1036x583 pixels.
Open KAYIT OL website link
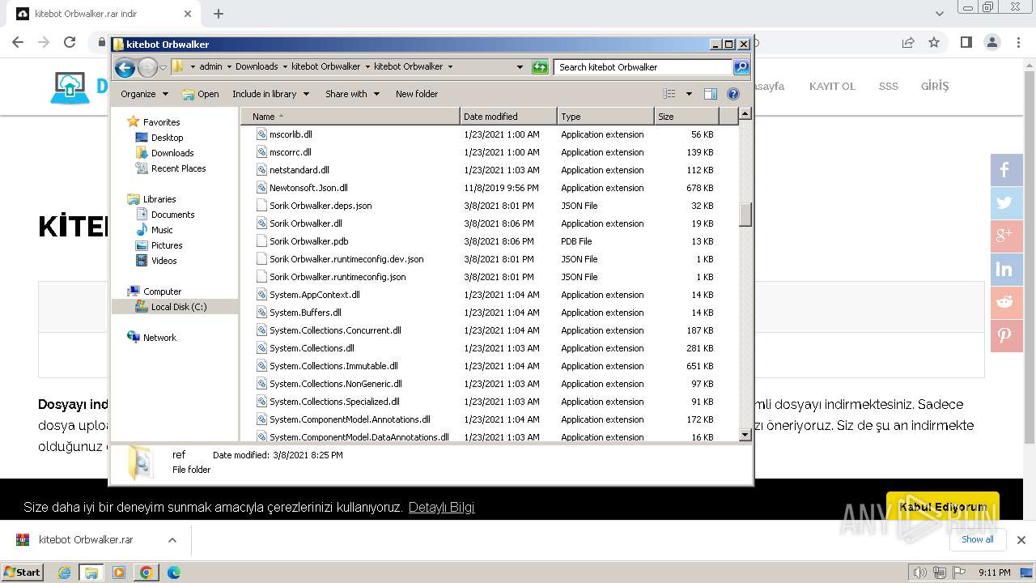pos(832,86)
